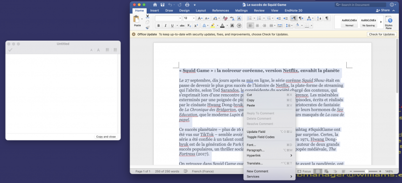The image size is (402, 183).
Task: Toggle align left
Action: pos(250,26)
